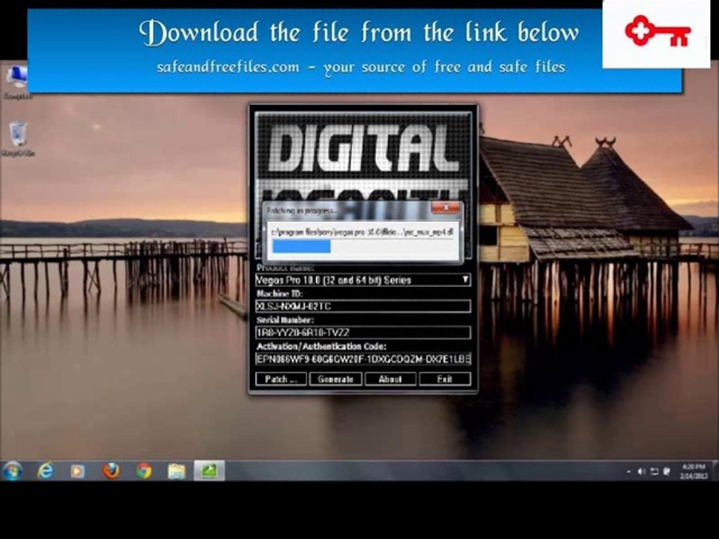Click the volume icon in system tray
Viewport: 719px width, 539px height.
click(642, 472)
